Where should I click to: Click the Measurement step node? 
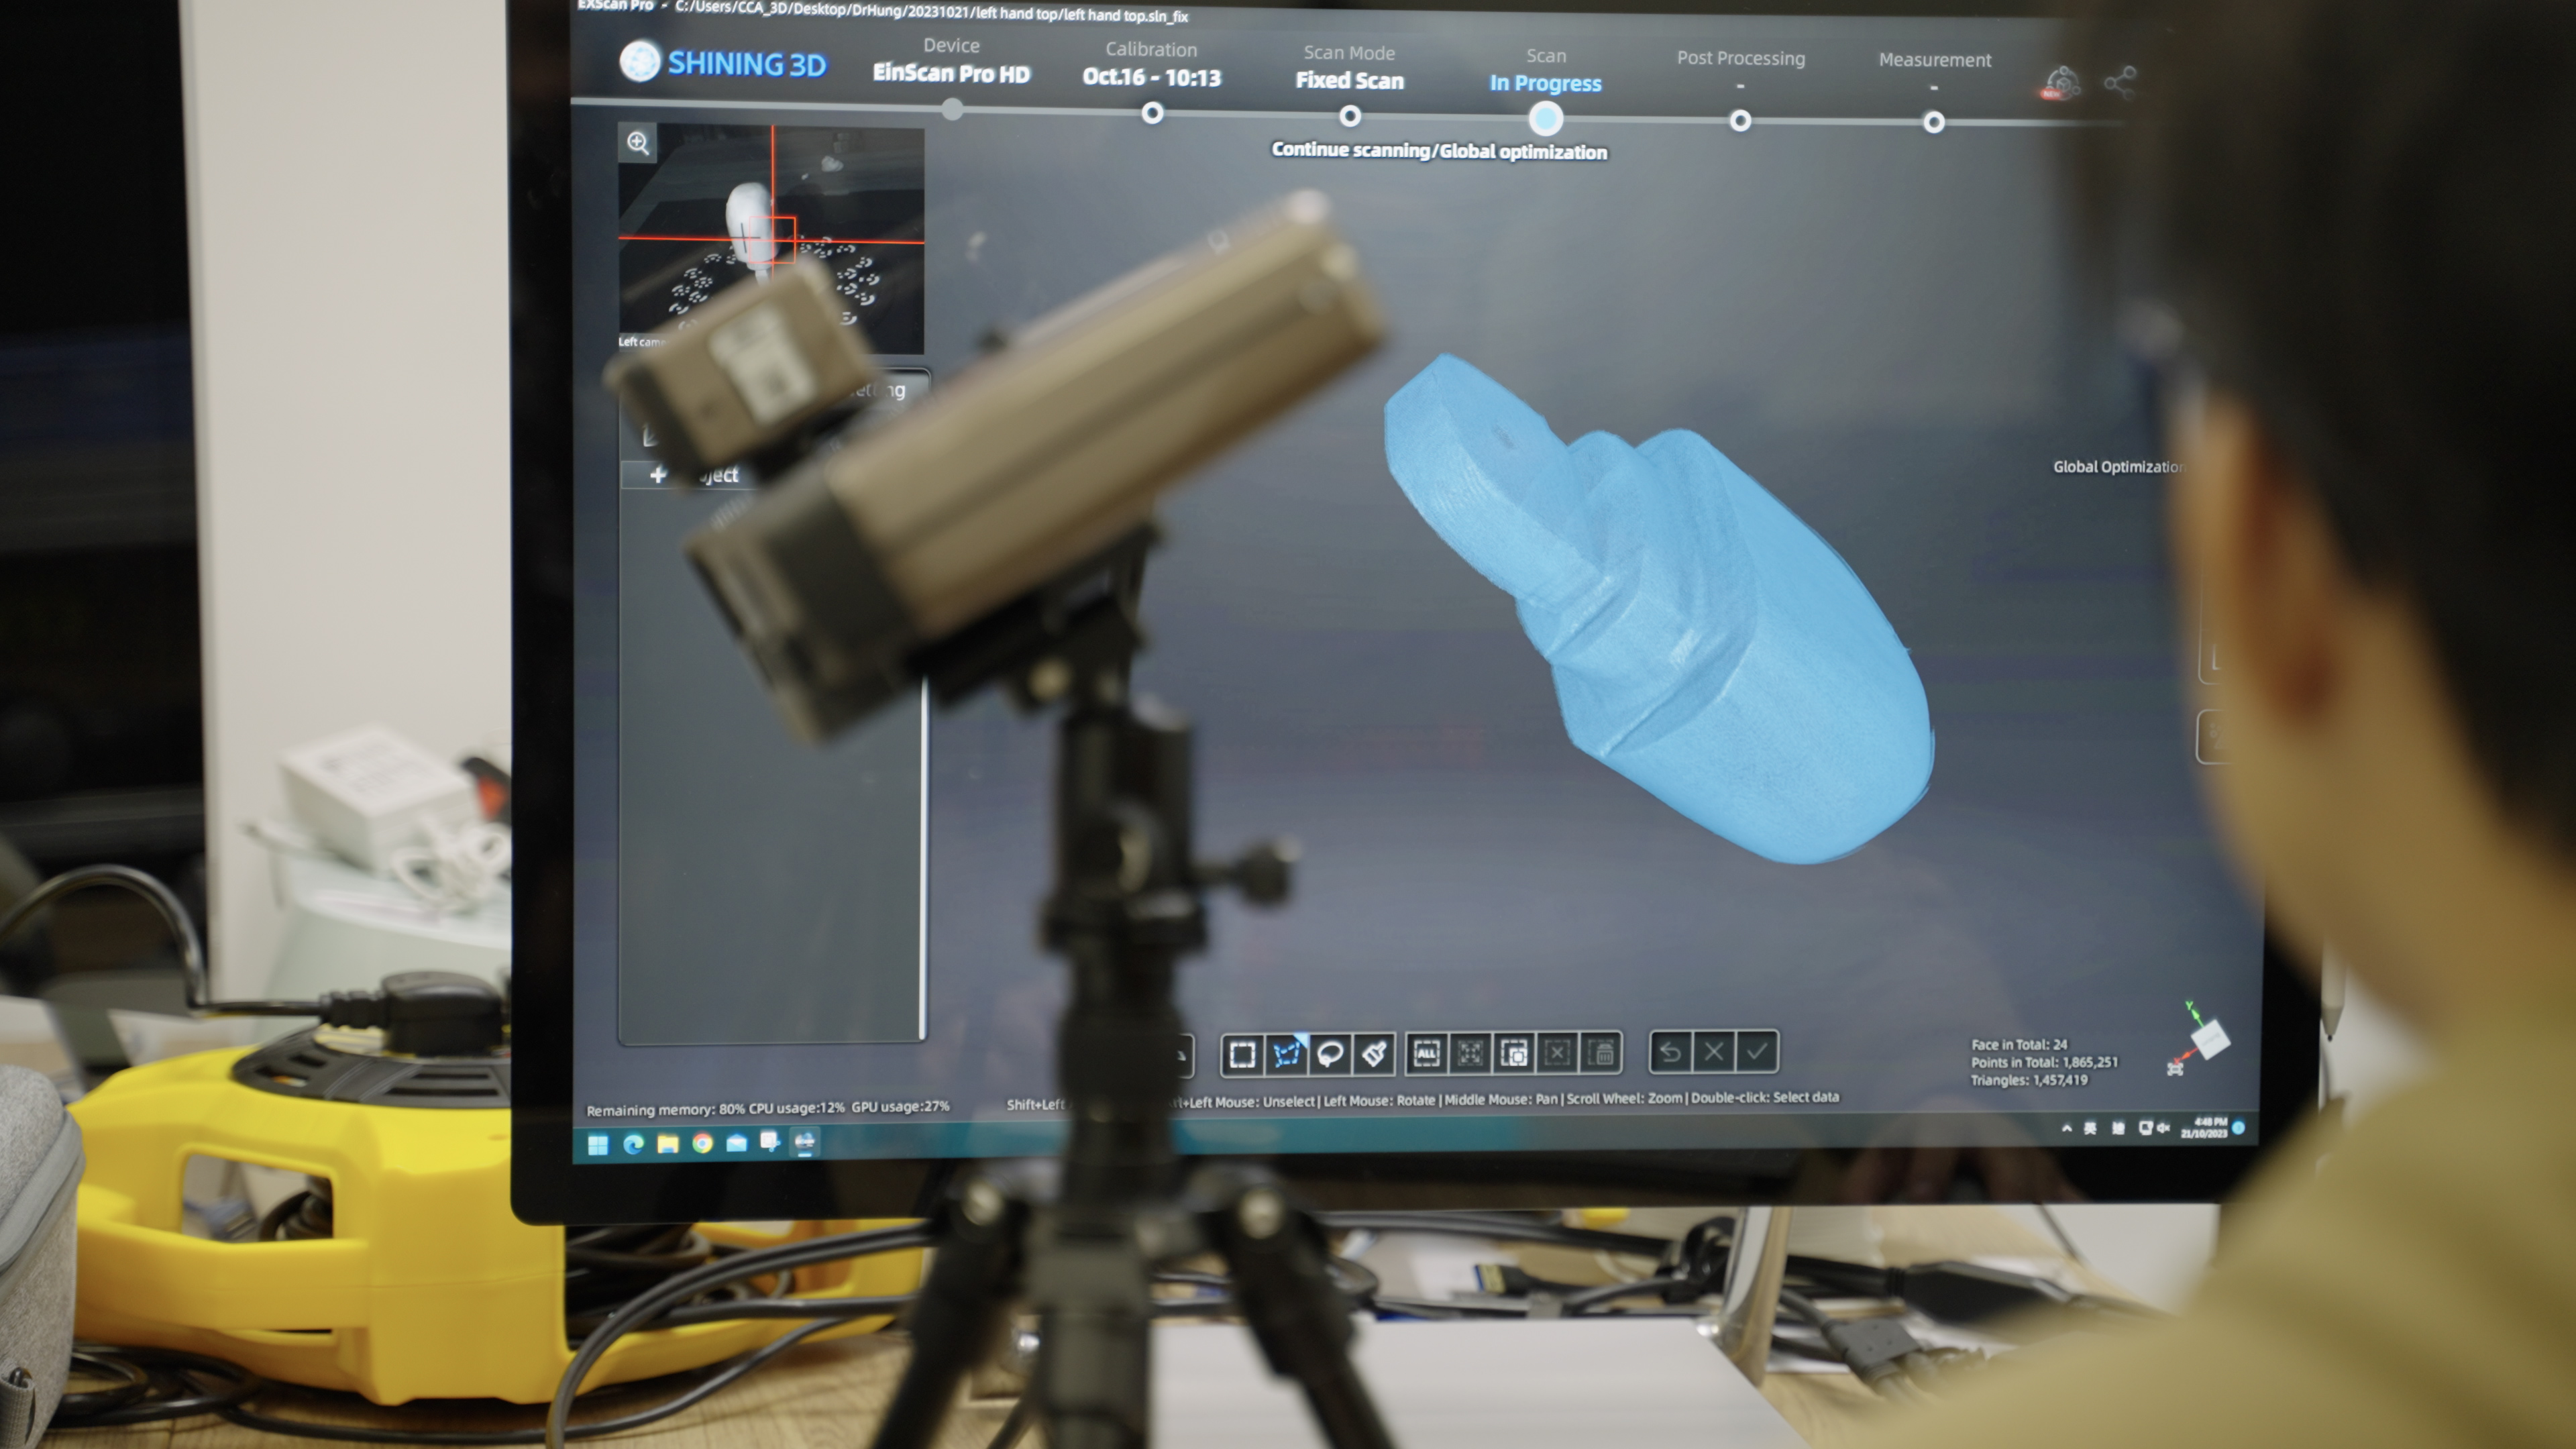tap(1934, 123)
